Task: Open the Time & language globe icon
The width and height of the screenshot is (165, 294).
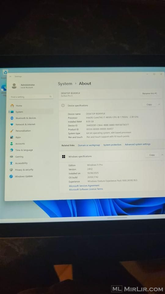Action: [12, 150]
